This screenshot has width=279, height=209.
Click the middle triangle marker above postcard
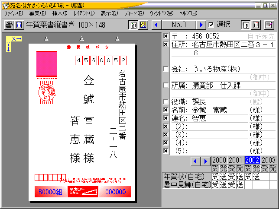(82, 39)
